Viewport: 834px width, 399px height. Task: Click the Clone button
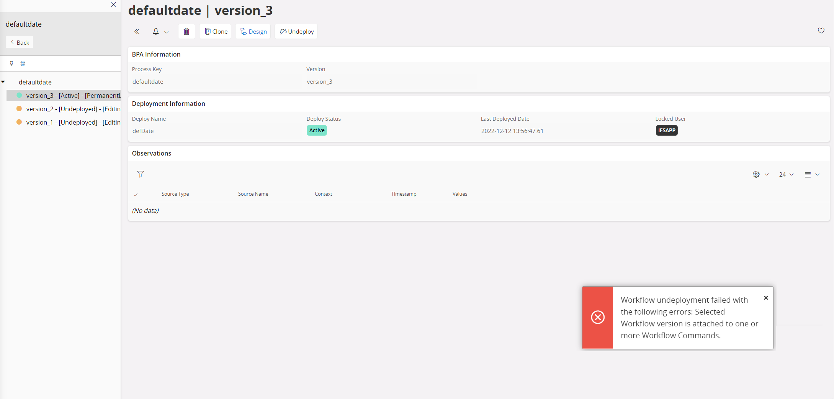click(216, 31)
